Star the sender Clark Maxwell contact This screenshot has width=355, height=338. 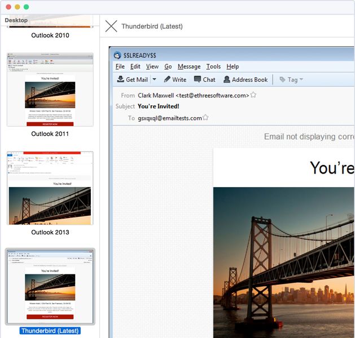253,95
